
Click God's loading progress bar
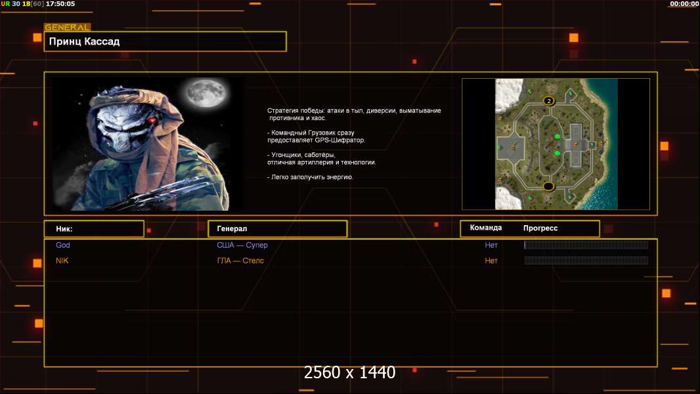(586, 245)
